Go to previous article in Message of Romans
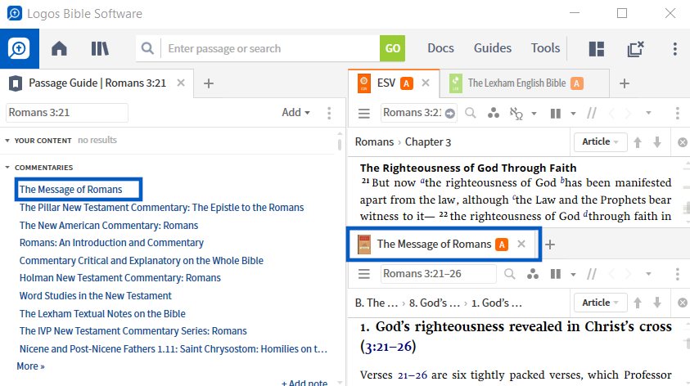The height and width of the screenshot is (386, 690). (637, 303)
